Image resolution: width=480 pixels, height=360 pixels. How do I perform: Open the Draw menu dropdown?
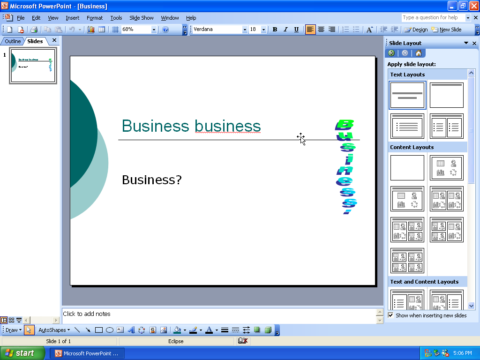click(14, 330)
